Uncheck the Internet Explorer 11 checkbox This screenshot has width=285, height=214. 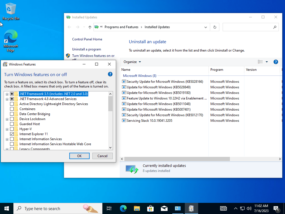(x=12, y=134)
